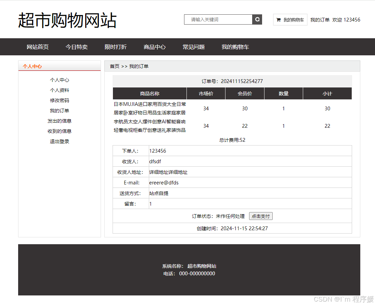Open 我的购物车 in the dark navigation bar
The height and width of the screenshot is (305, 375).
235,47
